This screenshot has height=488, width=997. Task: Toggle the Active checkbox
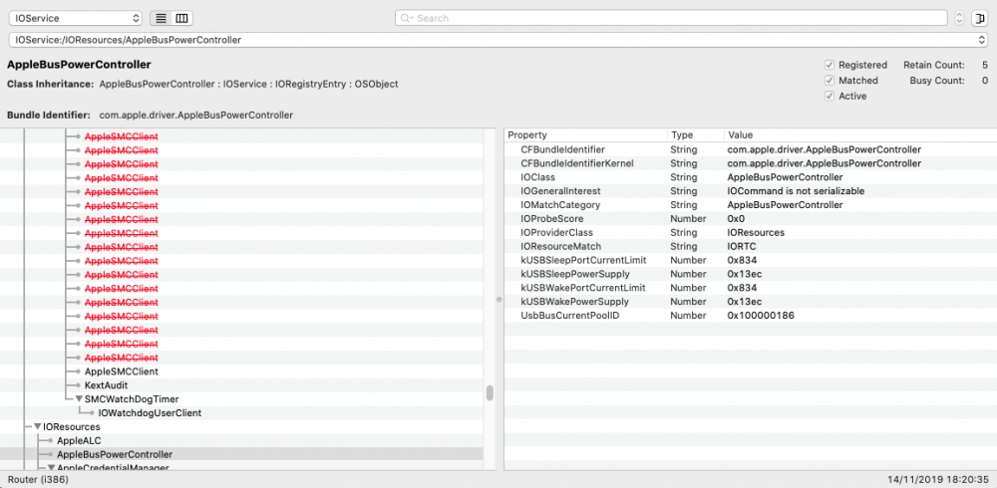(830, 96)
